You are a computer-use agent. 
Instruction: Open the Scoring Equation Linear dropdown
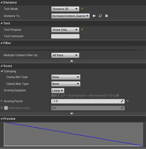point(58,90)
